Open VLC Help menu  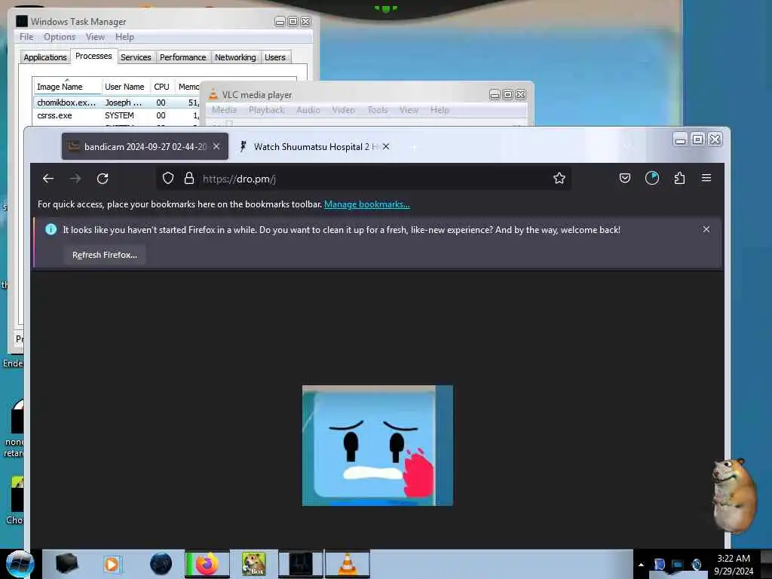click(x=440, y=110)
